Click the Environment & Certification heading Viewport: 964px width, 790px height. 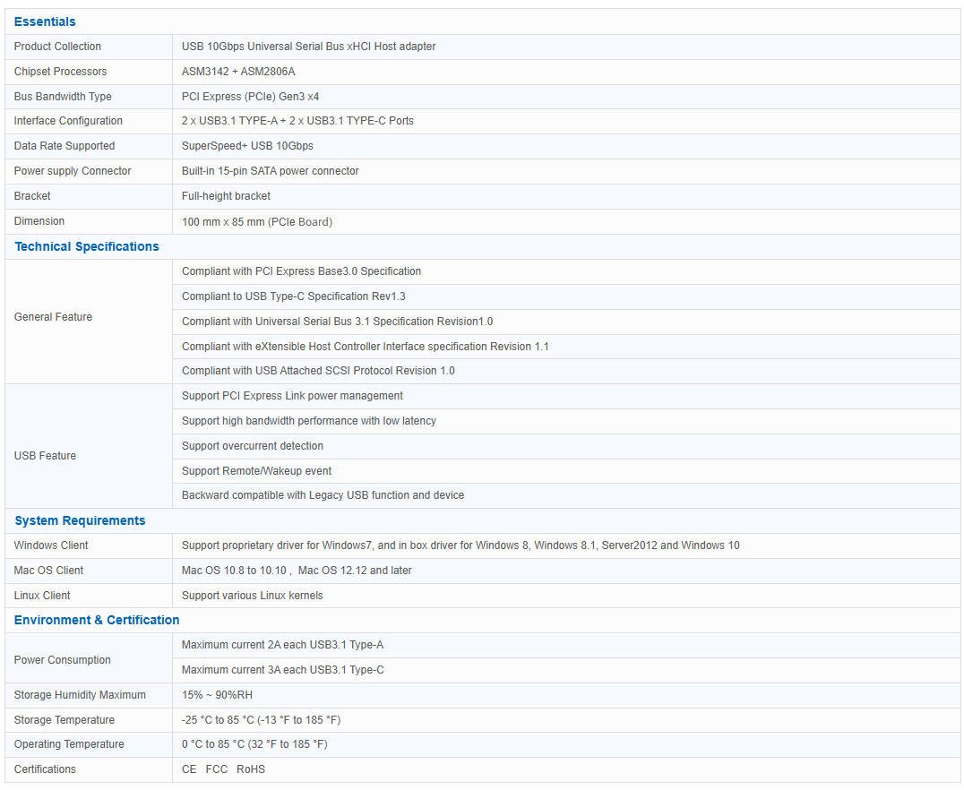pyautogui.click(x=97, y=620)
